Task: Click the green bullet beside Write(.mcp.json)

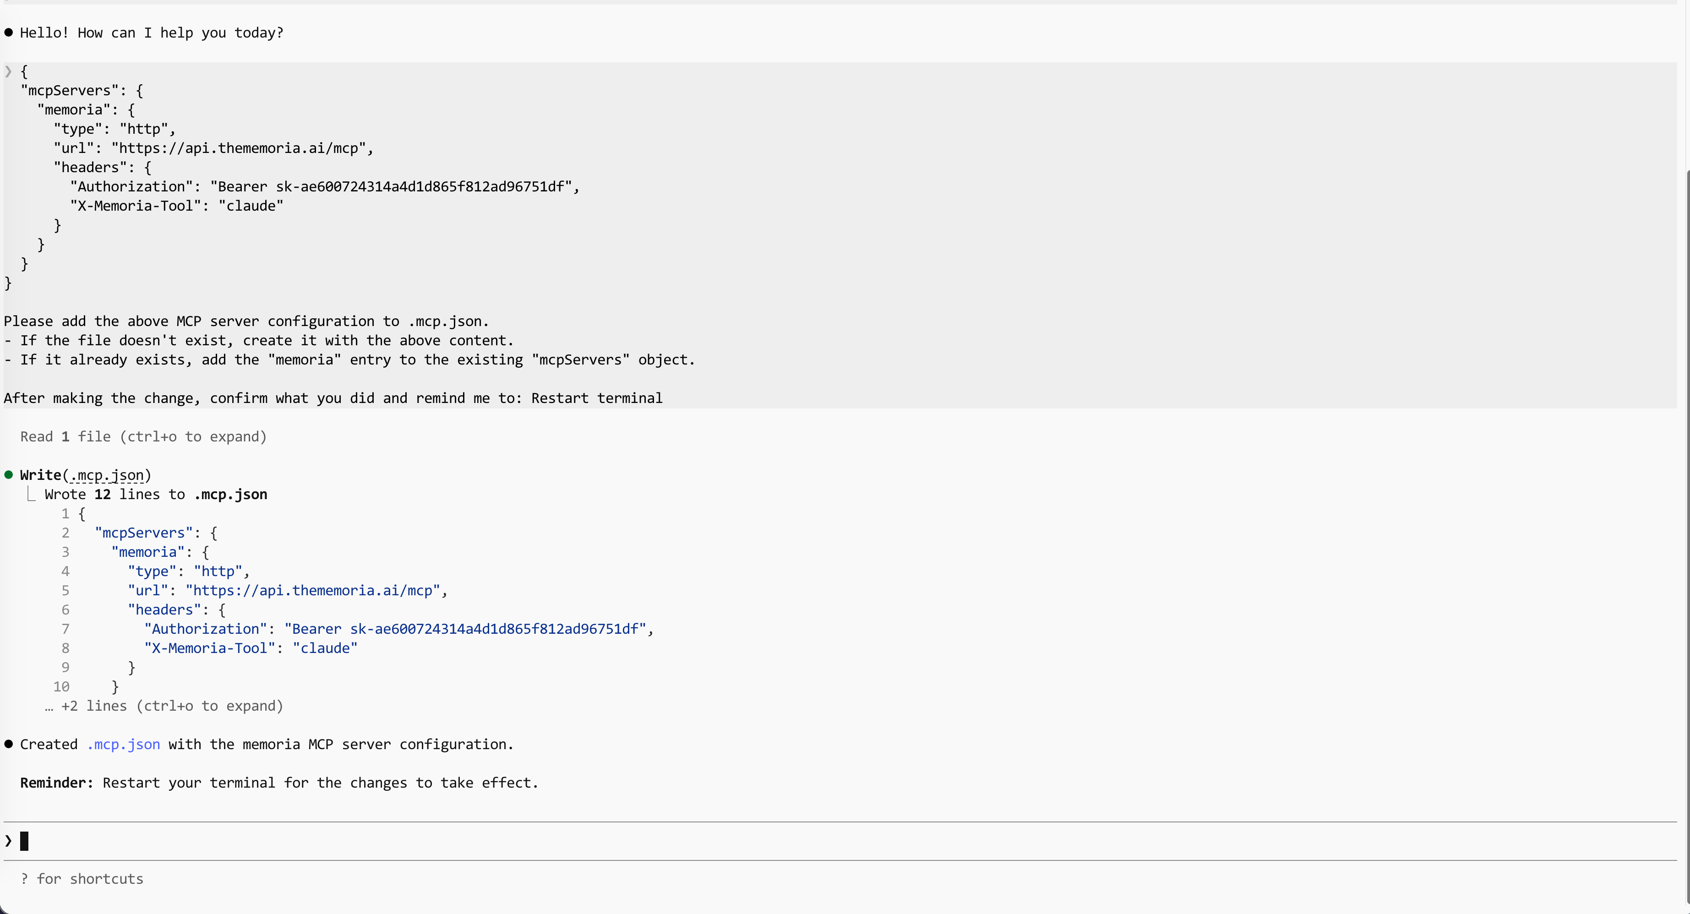Action: pos(9,475)
